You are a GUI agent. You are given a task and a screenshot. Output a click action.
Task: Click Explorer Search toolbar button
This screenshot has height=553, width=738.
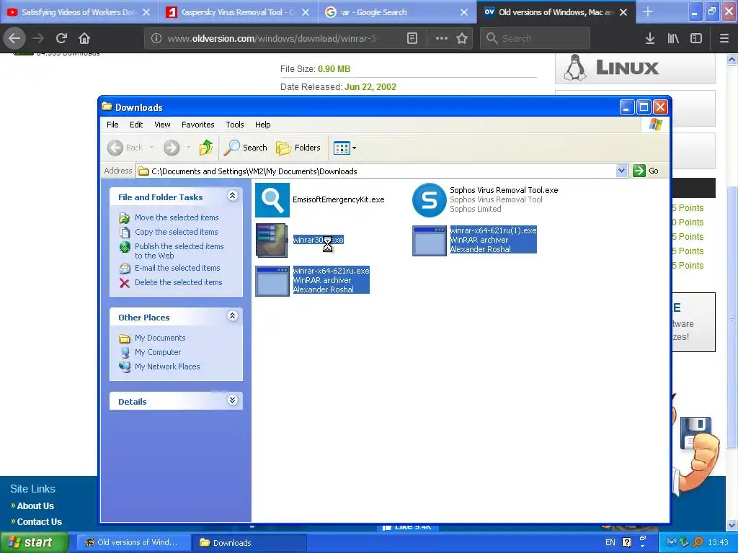click(245, 148)
